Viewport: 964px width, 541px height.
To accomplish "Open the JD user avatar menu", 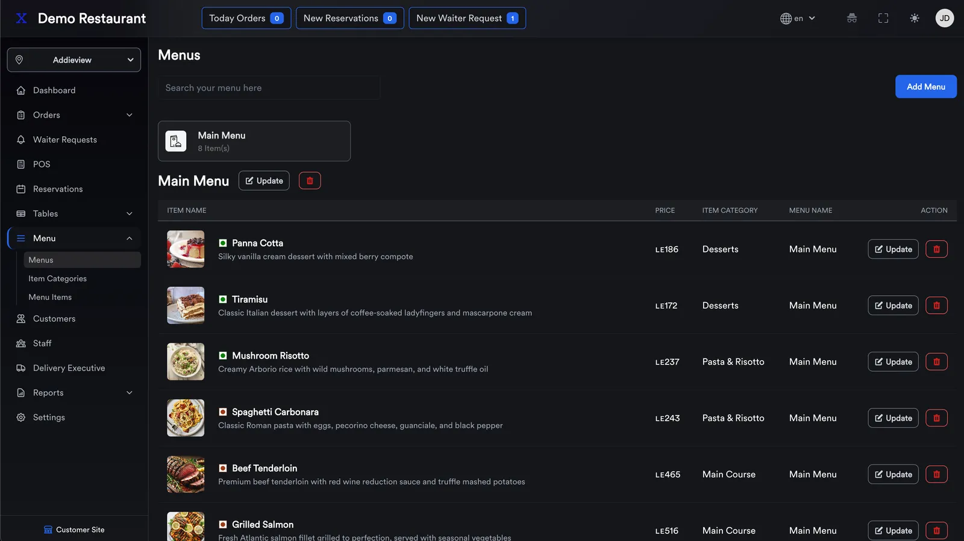I will (x=945, y=18).
